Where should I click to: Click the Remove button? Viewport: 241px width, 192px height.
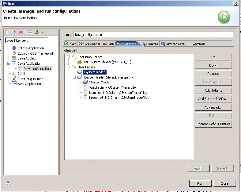[213, 74]
